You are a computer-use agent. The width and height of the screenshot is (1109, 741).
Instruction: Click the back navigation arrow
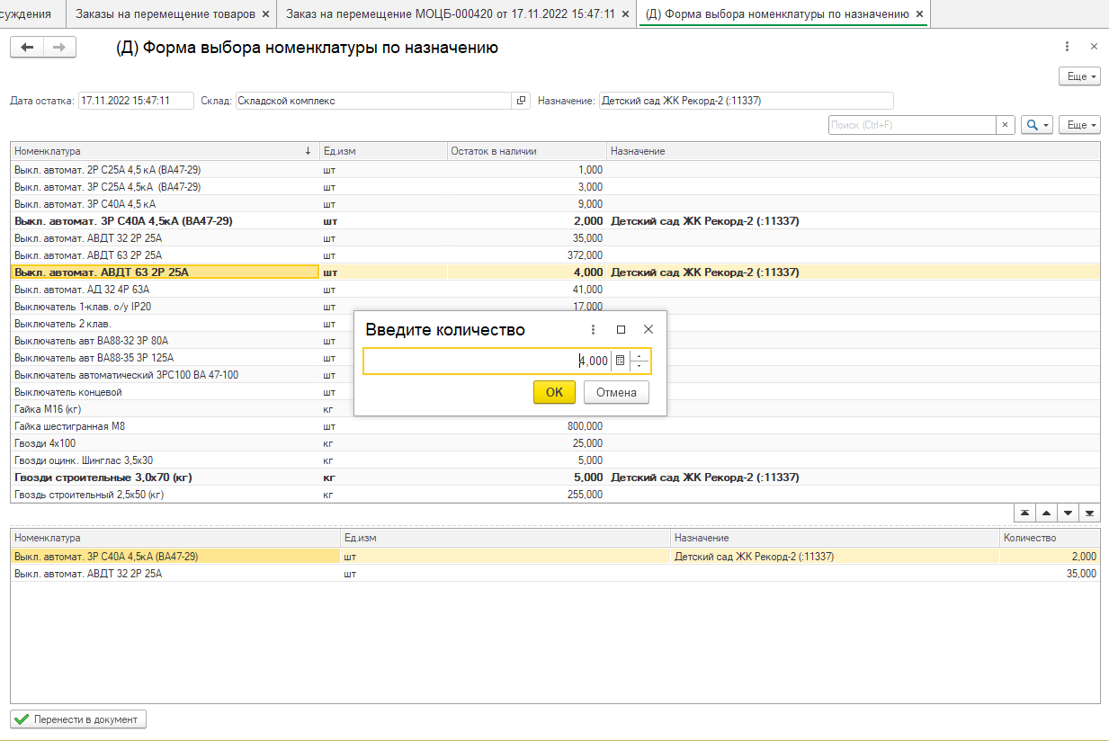[26, 48]
